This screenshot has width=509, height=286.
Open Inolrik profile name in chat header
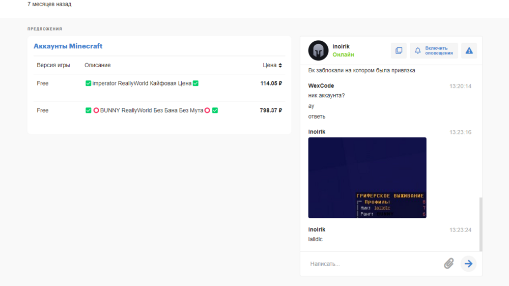341,46
